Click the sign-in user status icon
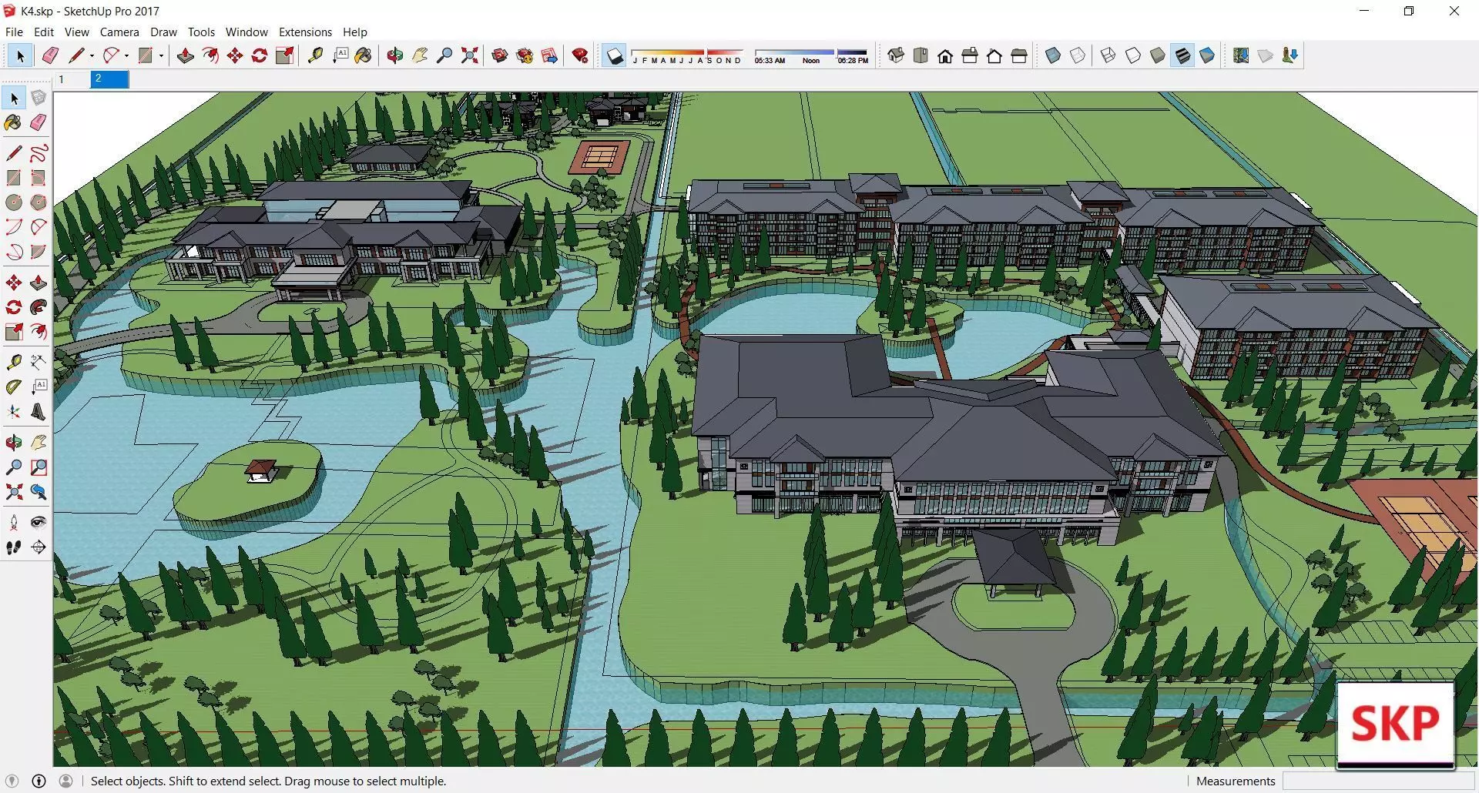 tap(66, 781)
